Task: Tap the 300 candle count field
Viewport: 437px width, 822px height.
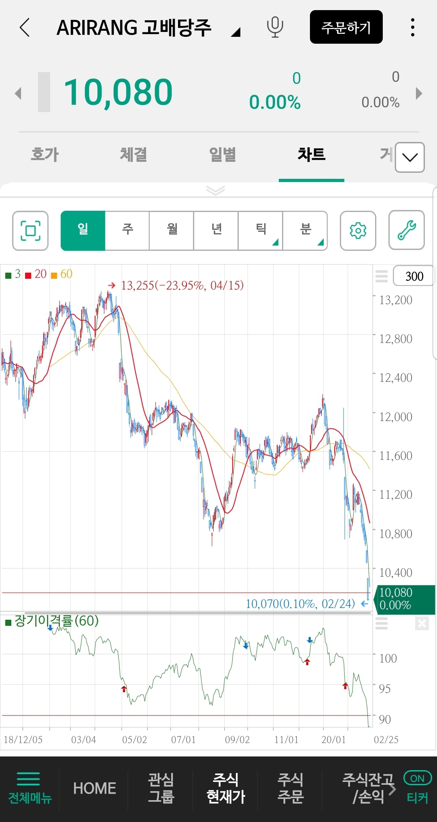Action: pos(414,276)
